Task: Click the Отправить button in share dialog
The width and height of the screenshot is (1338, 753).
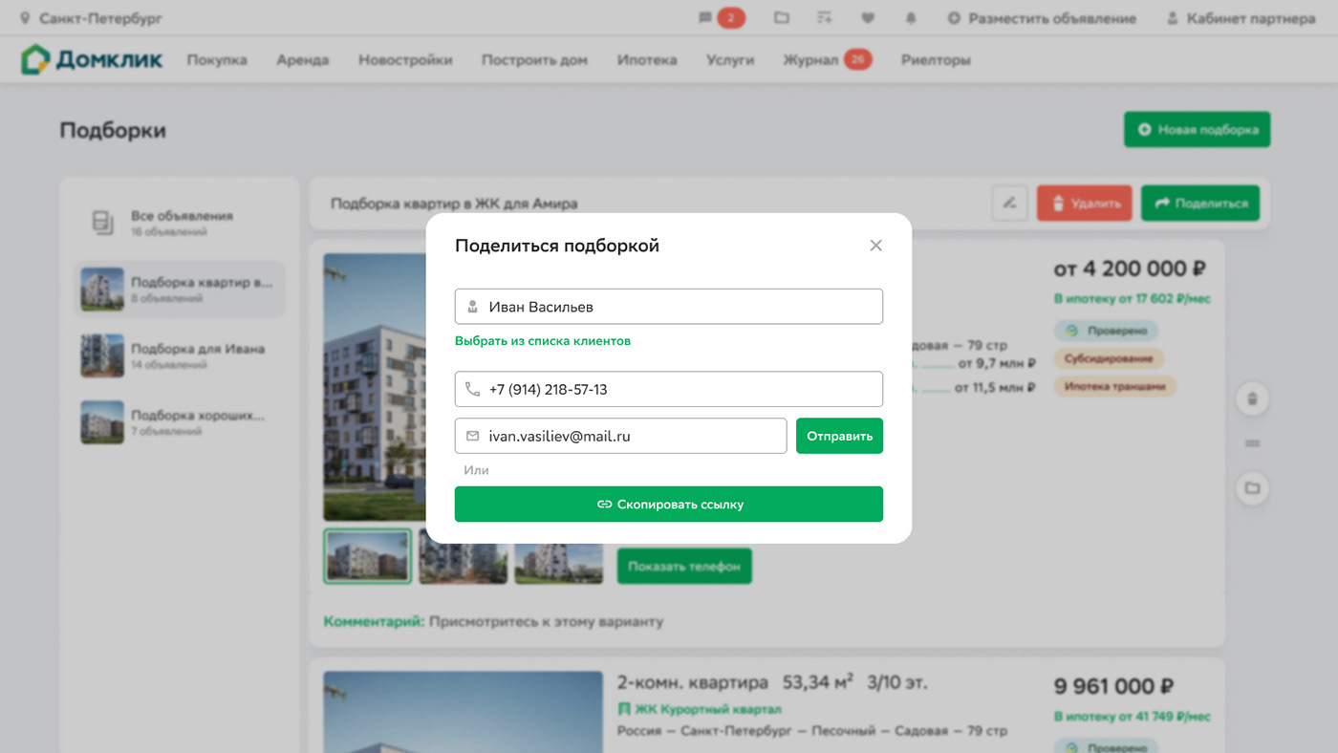Action: point(839,435)
